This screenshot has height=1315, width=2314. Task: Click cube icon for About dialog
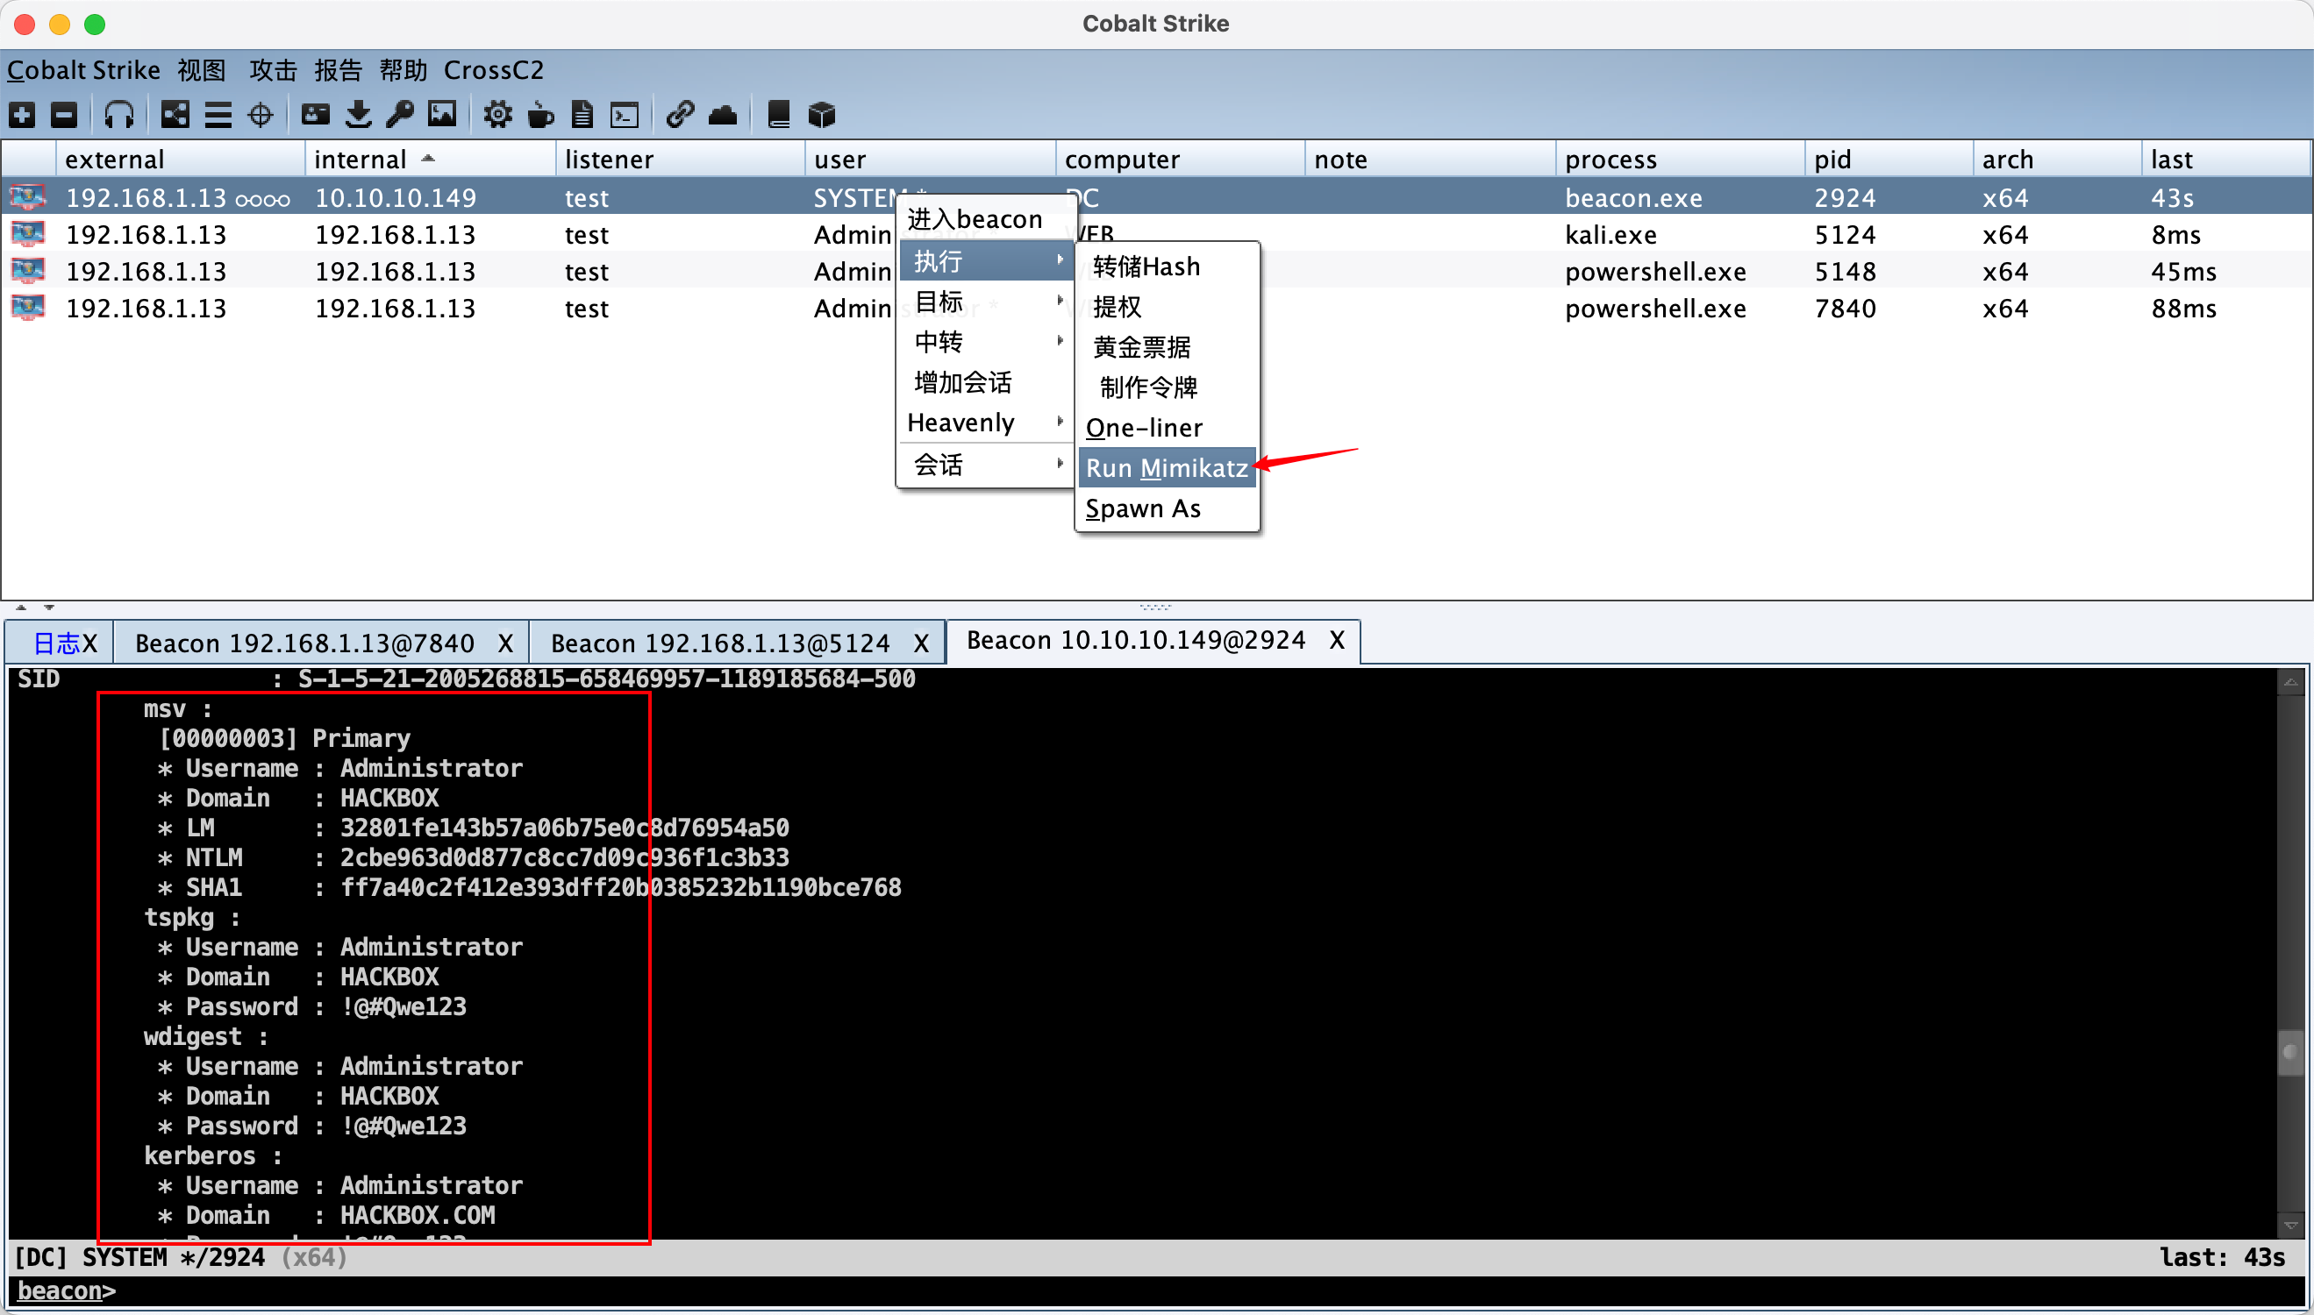821,115
